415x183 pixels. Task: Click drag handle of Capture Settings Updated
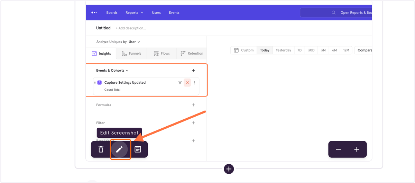click(x=95, y=83)
